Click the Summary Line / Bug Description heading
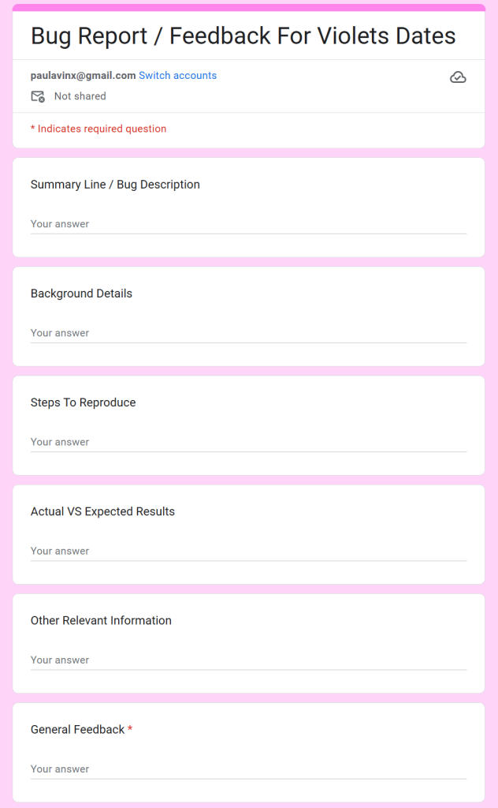The image size is (498, 808). coord(115,185)
